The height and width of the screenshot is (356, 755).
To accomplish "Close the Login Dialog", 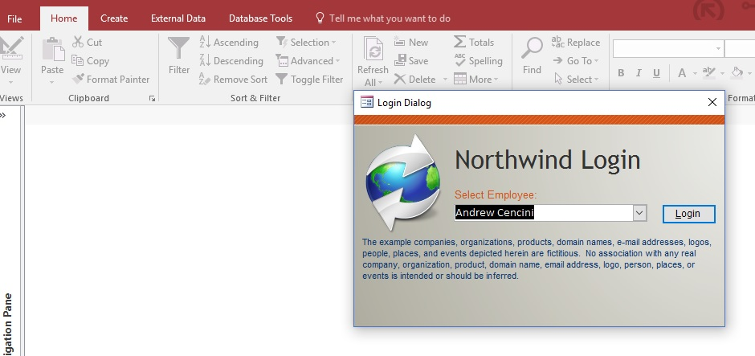I will click(712, 102).
